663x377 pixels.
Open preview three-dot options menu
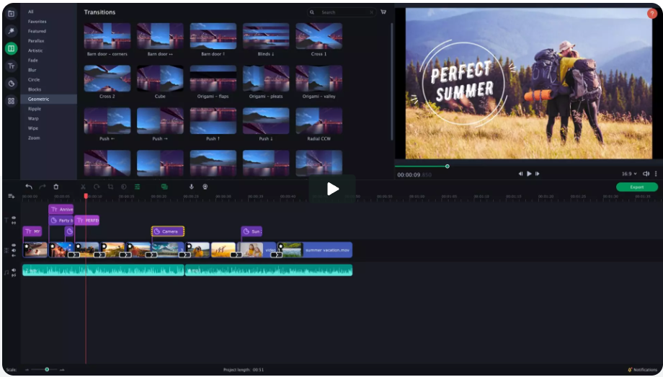click(656, 174)
